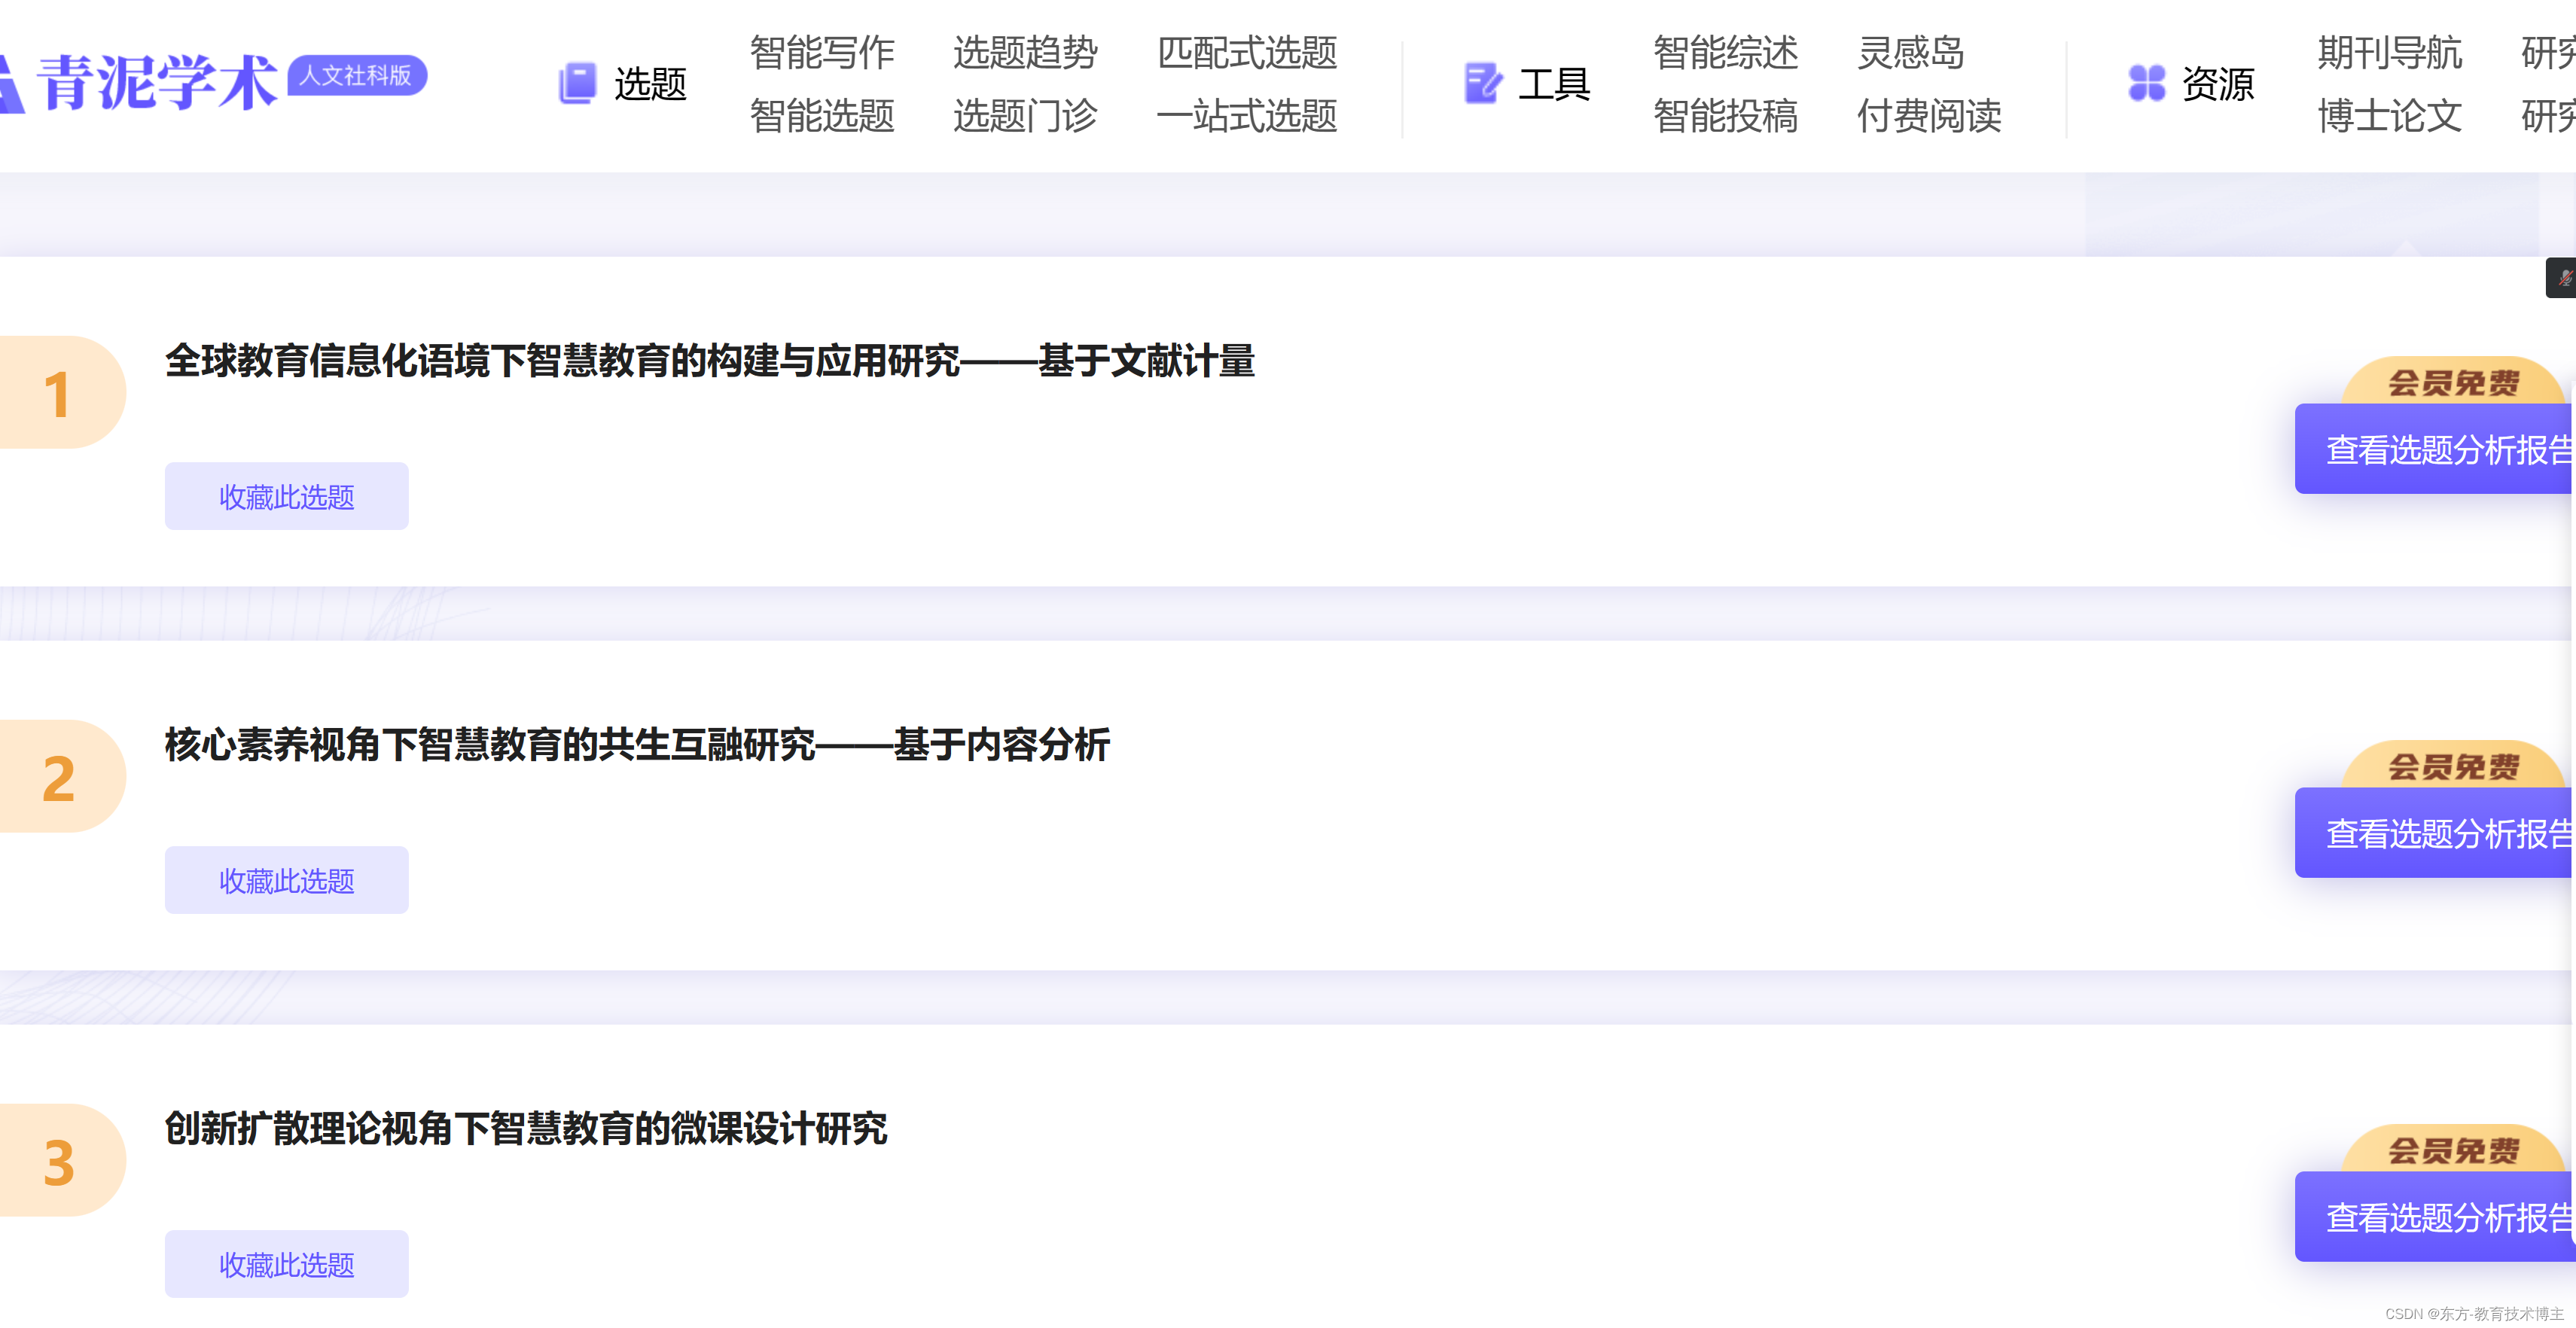Select 期刊导航 under resources
The height and width of the screenshot is (1328, 2576).
coord(2389,52)
